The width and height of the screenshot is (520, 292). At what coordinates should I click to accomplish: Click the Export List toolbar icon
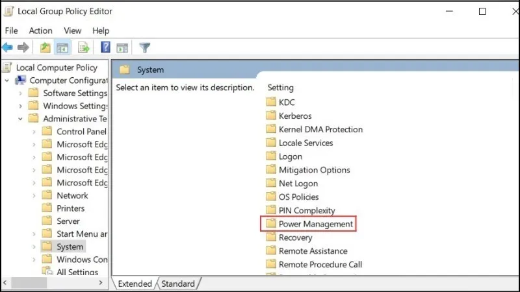(x=83, y=47)
